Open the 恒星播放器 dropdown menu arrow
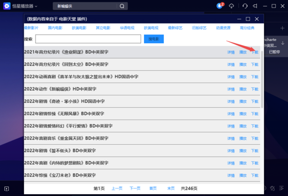 tap(36, 6)
